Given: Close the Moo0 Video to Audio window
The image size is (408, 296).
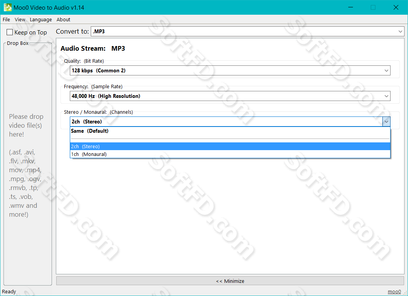Looking at the screenshot, I should tap(396, 7).
